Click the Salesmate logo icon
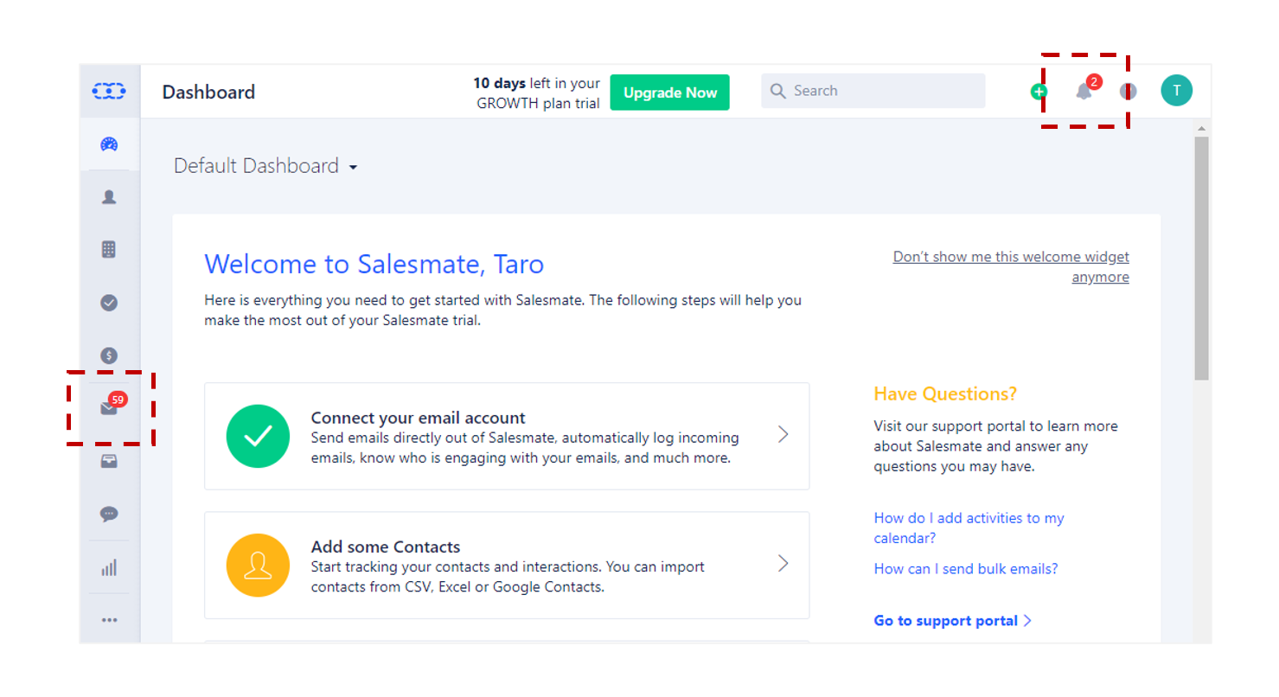The image size is (1279, 697). [109, 91]
